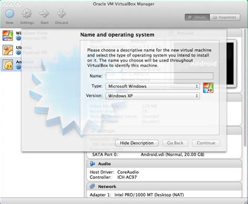
Task: Open Settings from the toolbar gear icon
Action: click(27, 14)
